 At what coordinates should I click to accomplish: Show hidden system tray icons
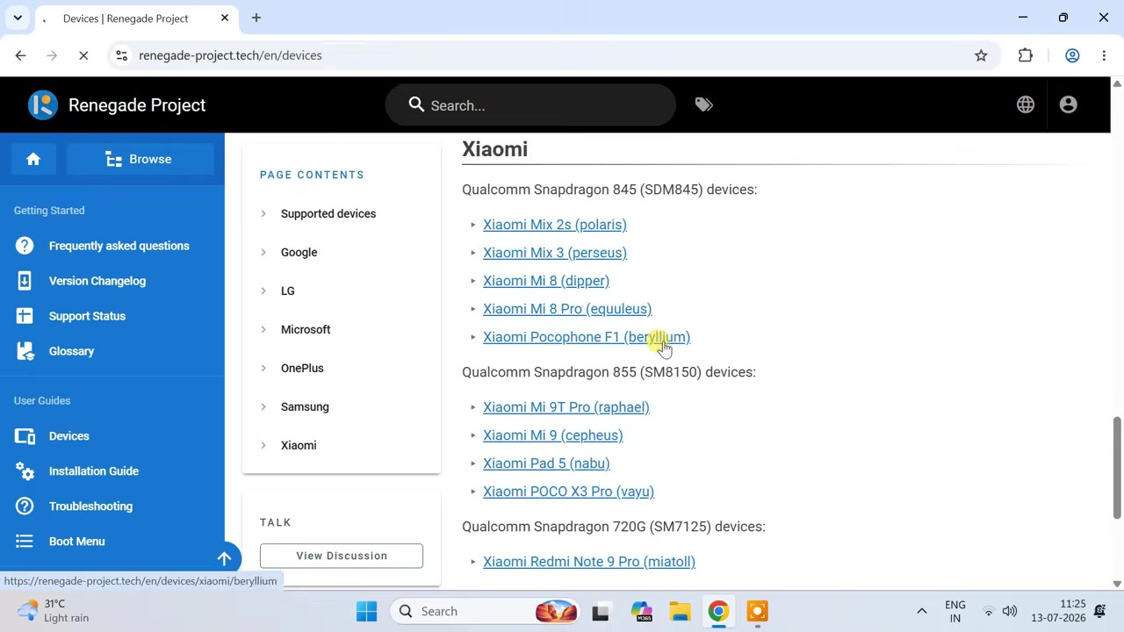point(921,611)
